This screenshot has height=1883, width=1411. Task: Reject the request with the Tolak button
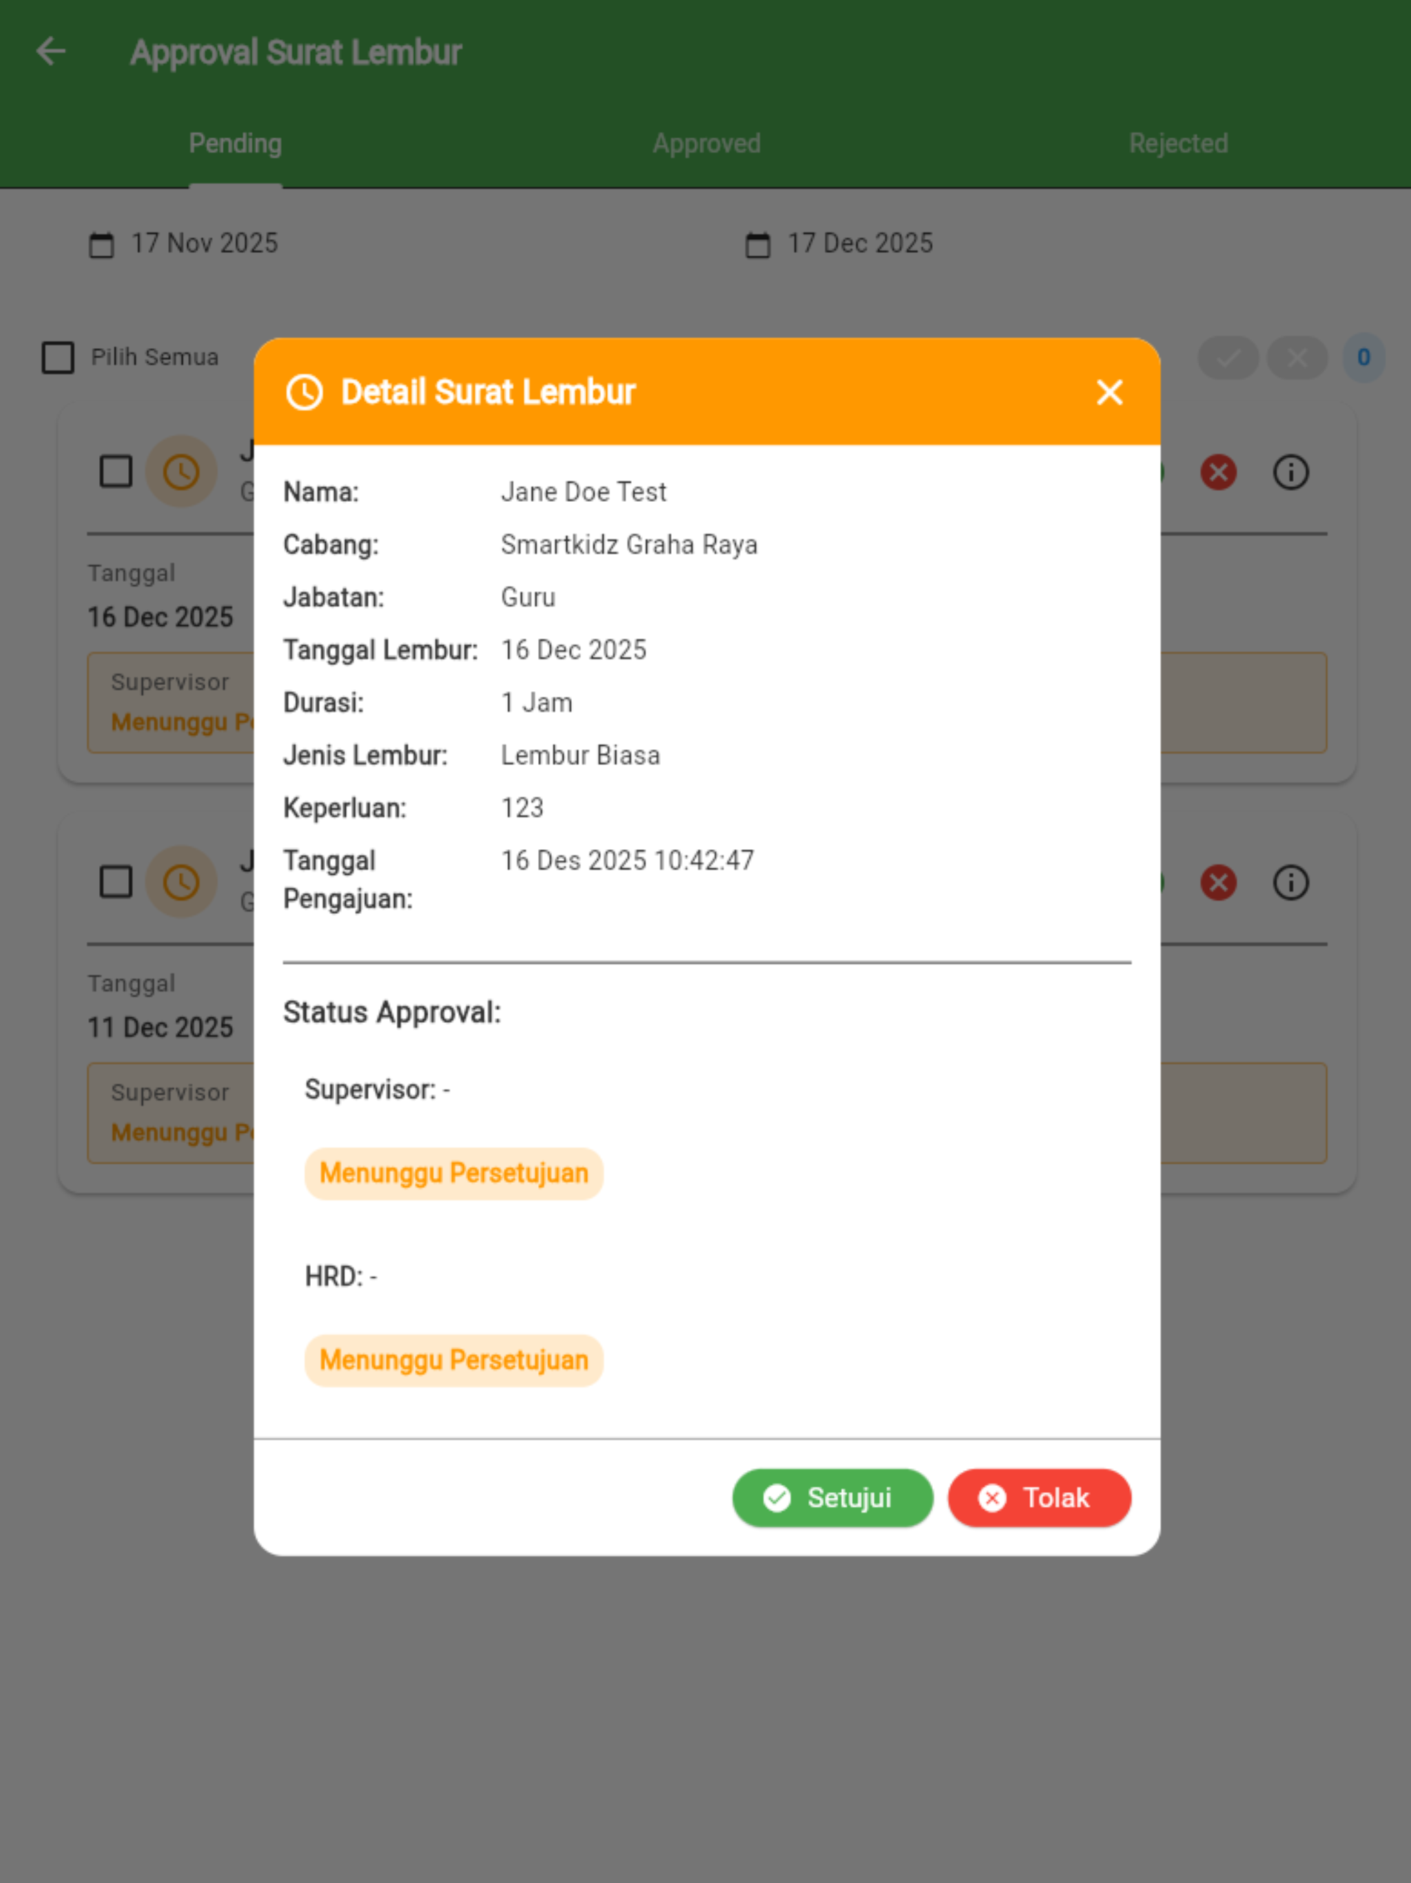pos(1039,1498)
